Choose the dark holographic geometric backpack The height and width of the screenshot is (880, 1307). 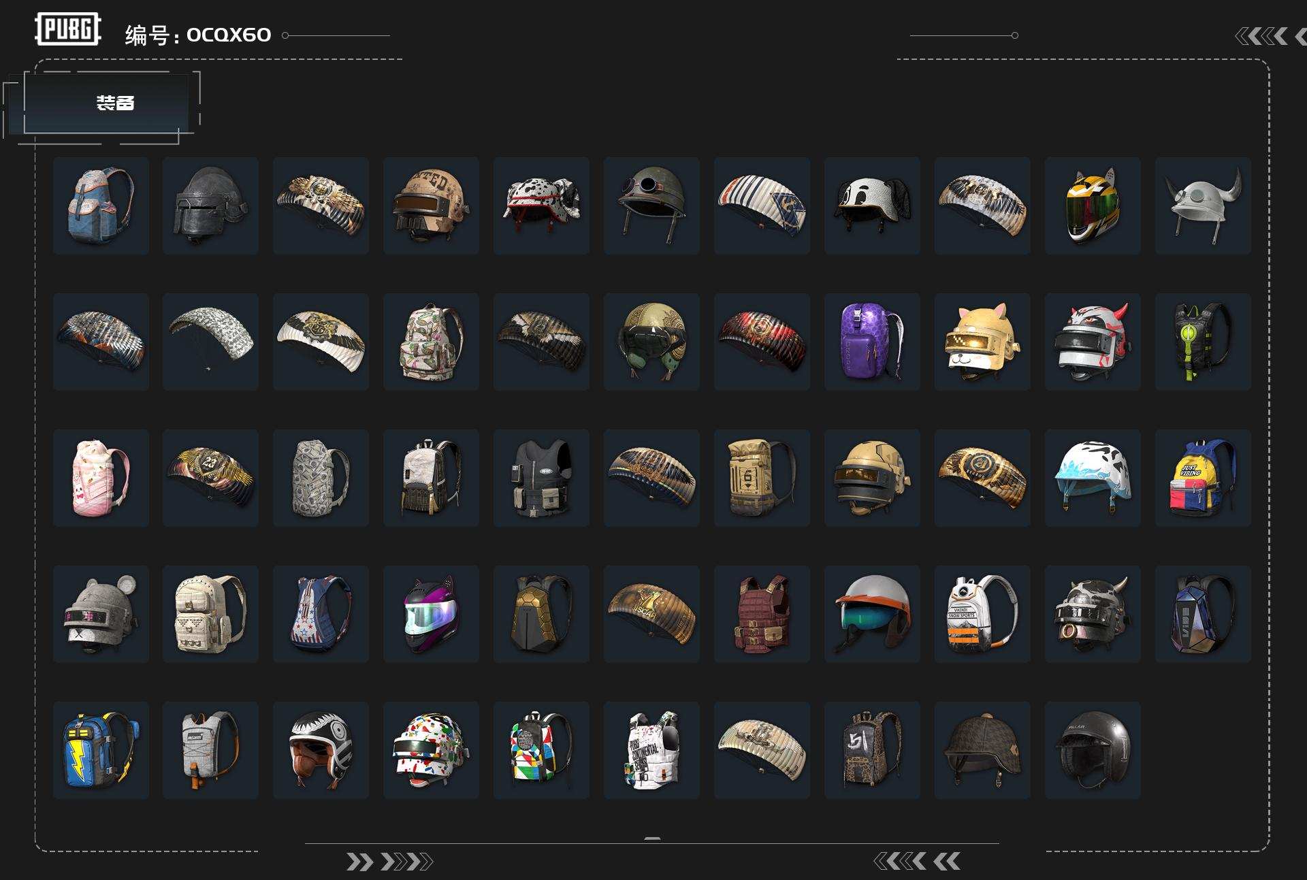pyautogui.click(x=1204, y=614)
